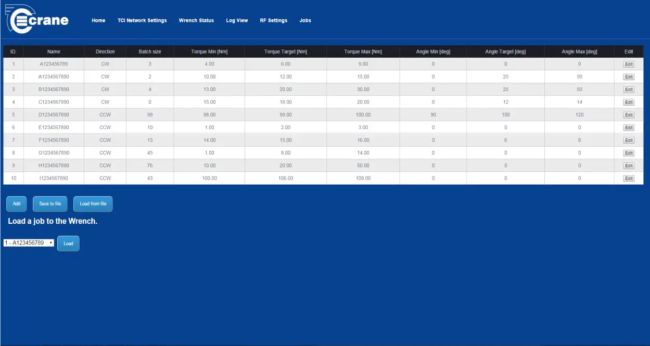Click angle min 90 cell
Screen dimensions: 650x346
coord(433,115)
